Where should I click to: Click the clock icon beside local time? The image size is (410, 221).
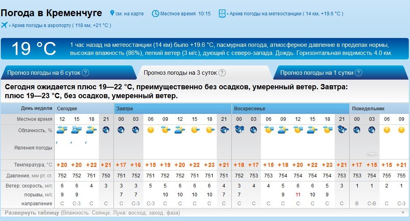pos(155,13)
